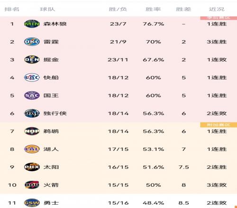Click the orange 附加赛区 label

pos(219,125)
